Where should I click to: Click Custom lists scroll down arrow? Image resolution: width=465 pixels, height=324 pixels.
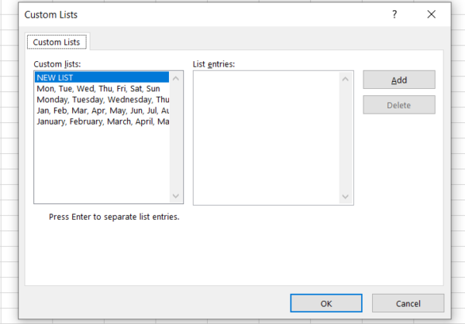(x=176, y=197)
